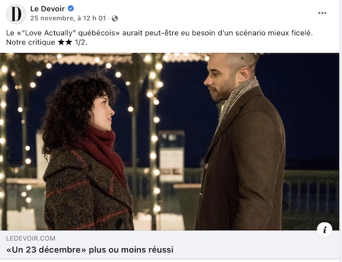Open the three-dots post options menu

(322, 13)
